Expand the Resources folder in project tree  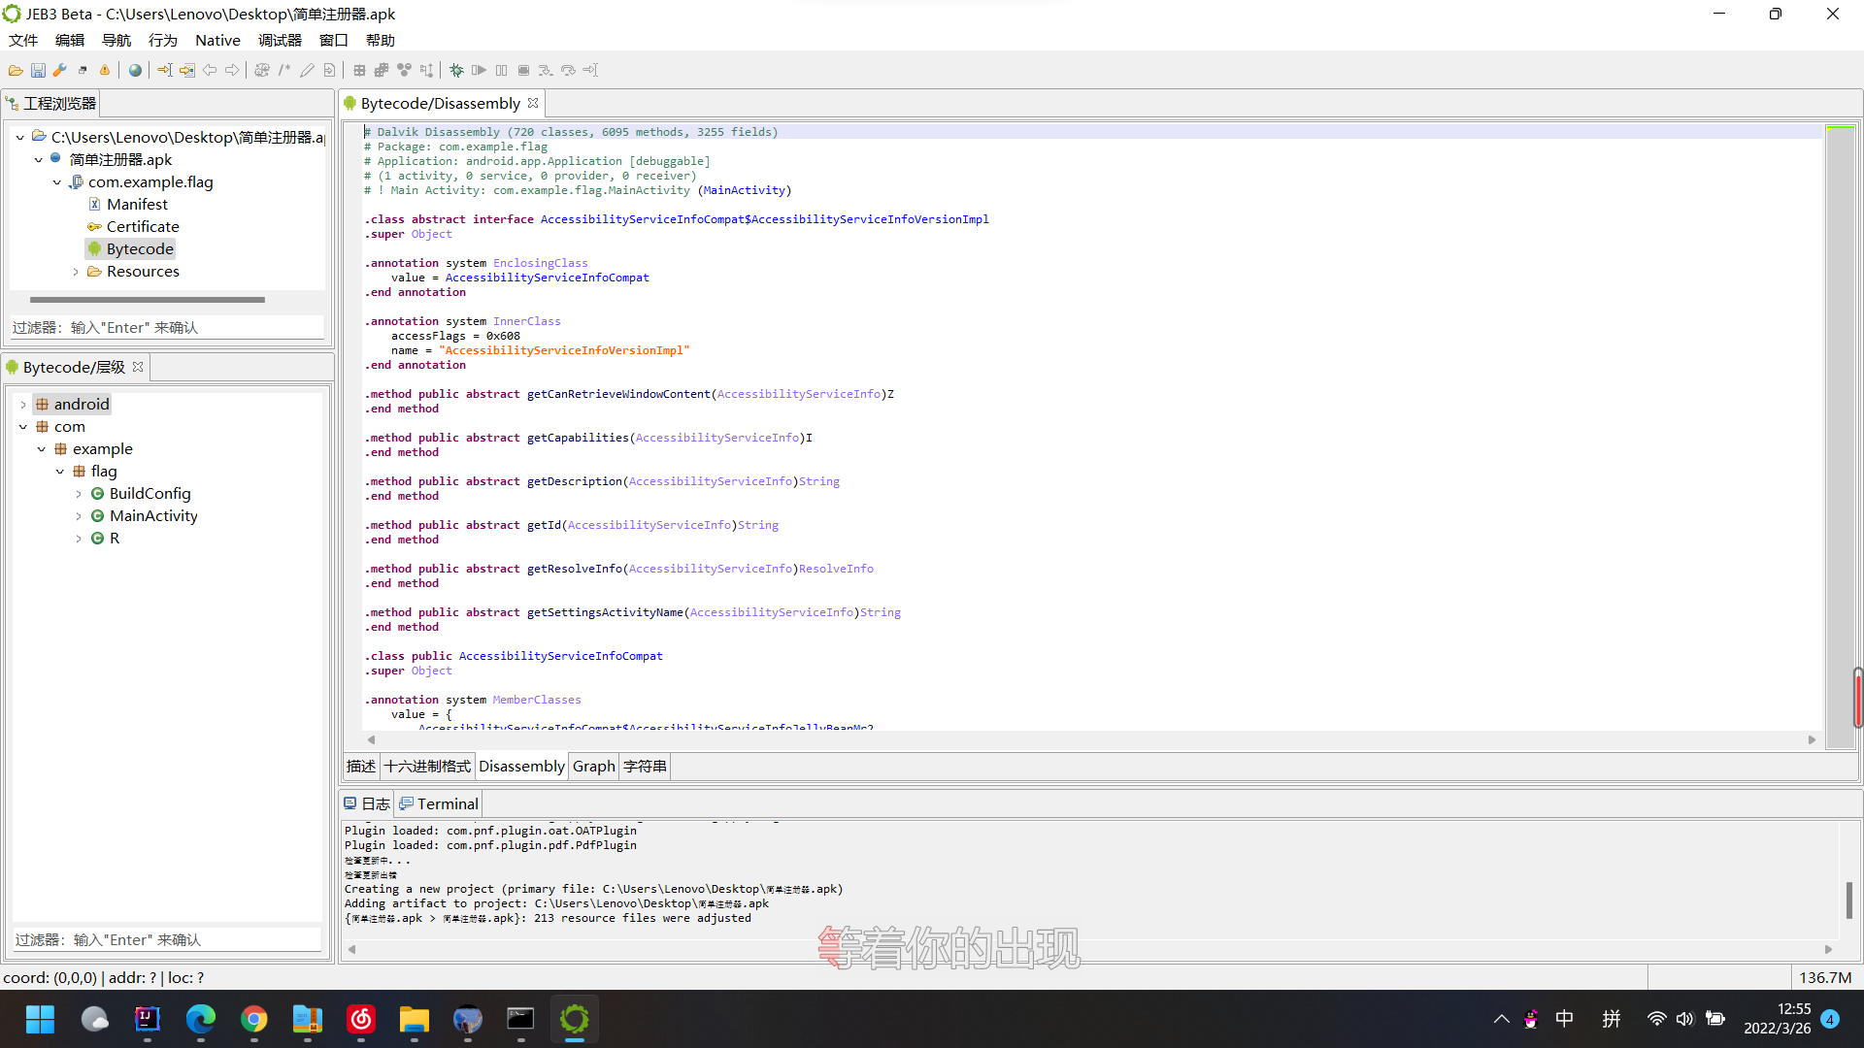point(76,272)
